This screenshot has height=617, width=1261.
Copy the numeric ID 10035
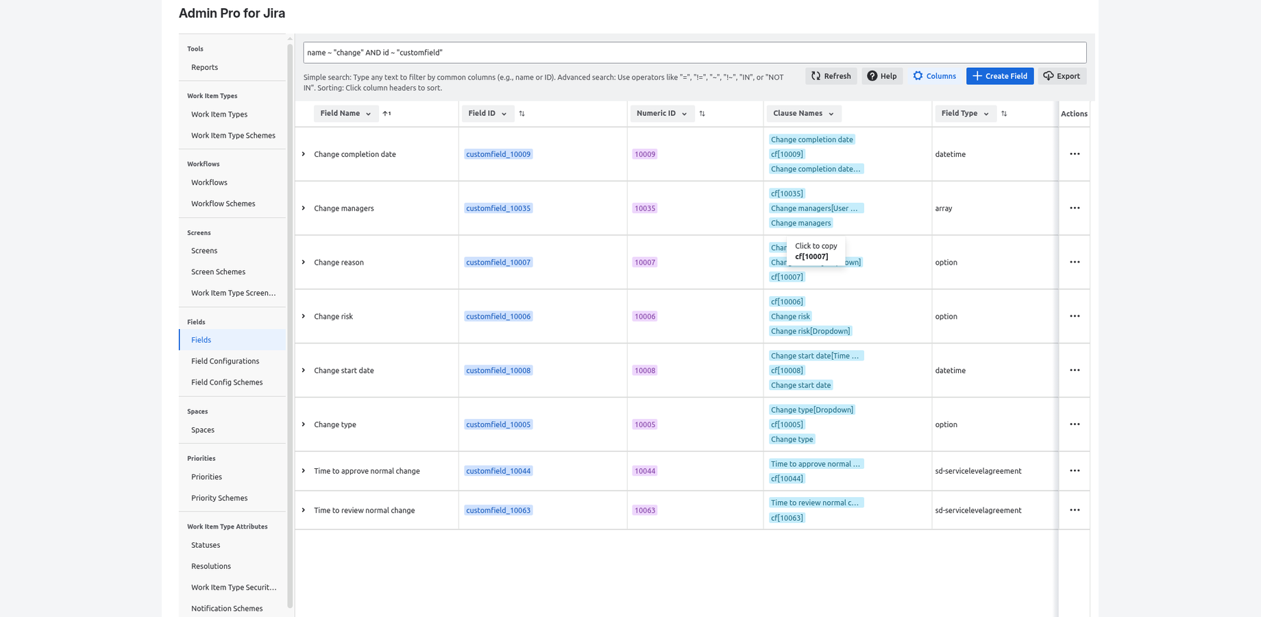(x=645, y=208)
